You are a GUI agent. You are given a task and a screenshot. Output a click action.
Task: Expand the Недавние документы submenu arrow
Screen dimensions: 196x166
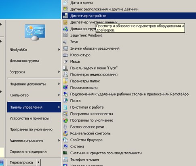point(59,84)
